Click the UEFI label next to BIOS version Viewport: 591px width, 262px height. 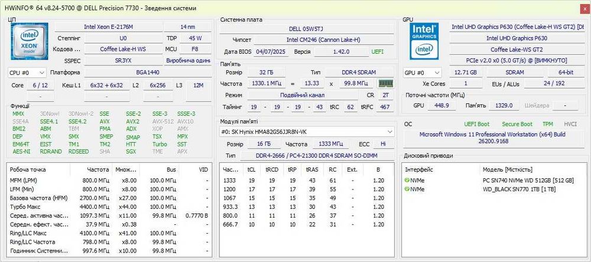tap(377, 51)
